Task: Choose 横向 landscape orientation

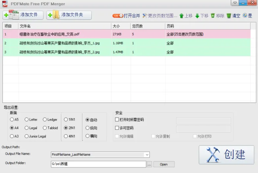Action: coord(87,136)
